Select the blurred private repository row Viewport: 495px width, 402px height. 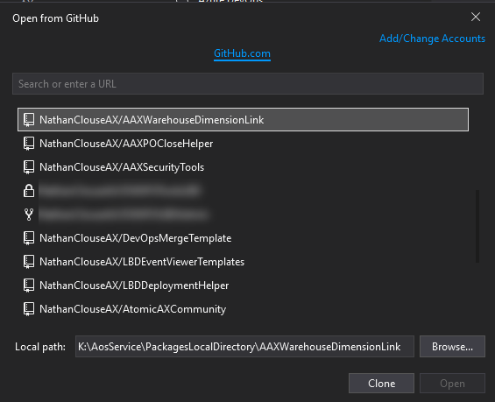tap(243, 191)
